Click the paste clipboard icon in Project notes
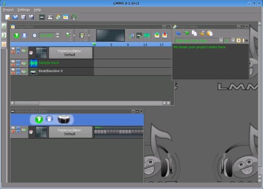263x189 pixels. [210, 33]
